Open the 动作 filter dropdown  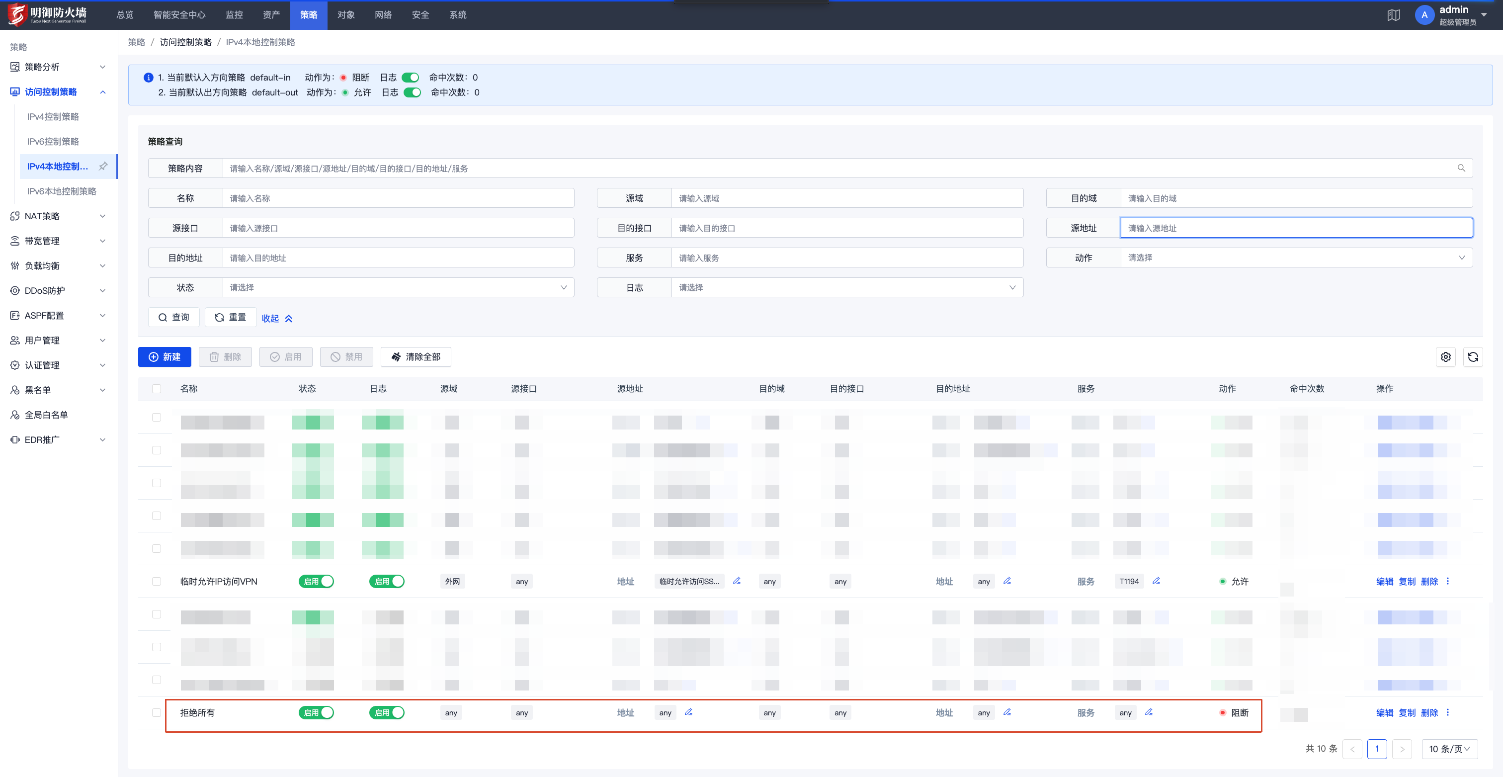pyautogui.click(x=1296, y=258)
